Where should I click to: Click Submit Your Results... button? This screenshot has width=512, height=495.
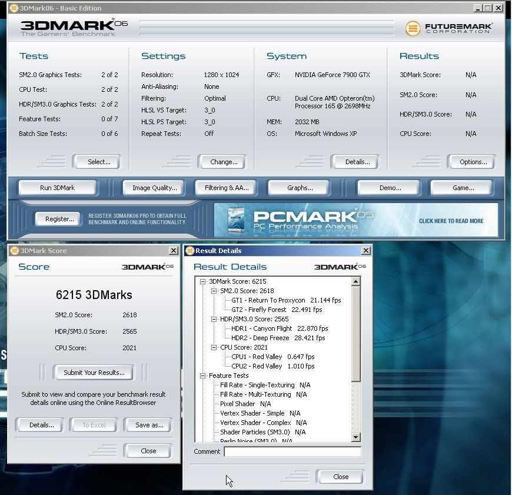[94, 373]
